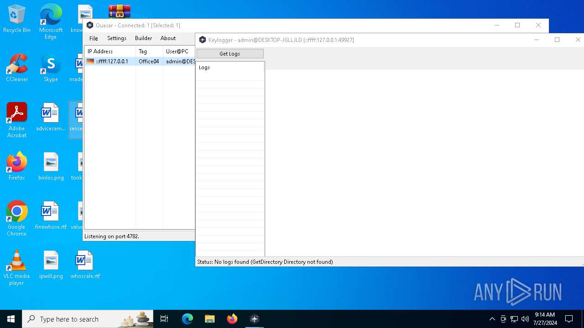Image resolution: width=584 pixels, height=328 pixels.
Task: Open the File menu in Quasar
Action: tap(94, 38)
